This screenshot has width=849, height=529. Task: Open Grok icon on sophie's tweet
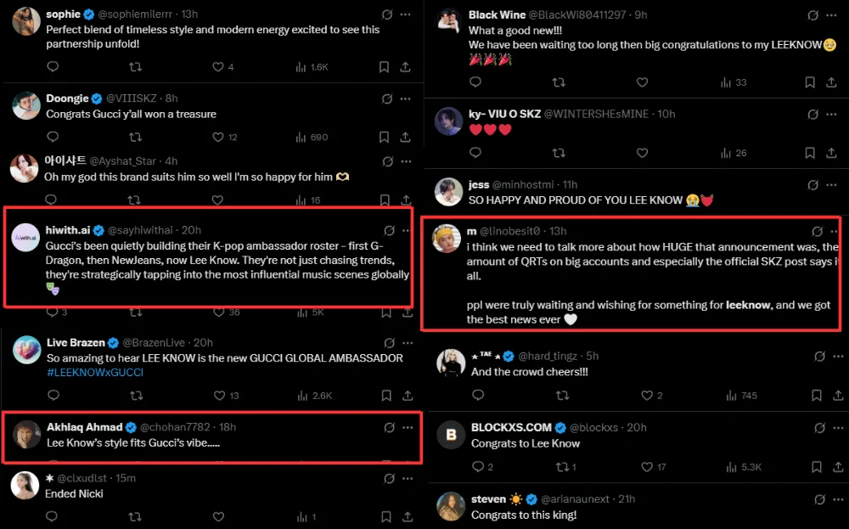point(387,14)
